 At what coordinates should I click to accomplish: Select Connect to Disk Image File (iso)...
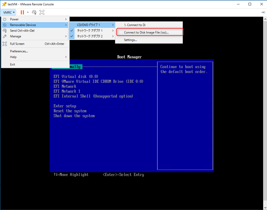tap(149, 32)
